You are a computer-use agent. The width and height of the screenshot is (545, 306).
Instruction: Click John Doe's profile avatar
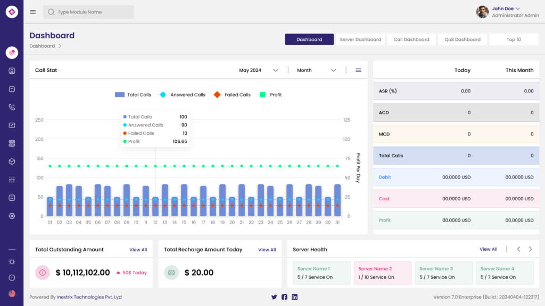pyautogui.click(x=482, y=12)
